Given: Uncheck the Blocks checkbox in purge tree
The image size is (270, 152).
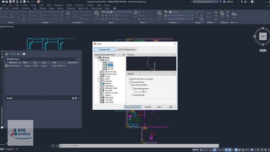Looking at the screenshot, I should 101,60.
